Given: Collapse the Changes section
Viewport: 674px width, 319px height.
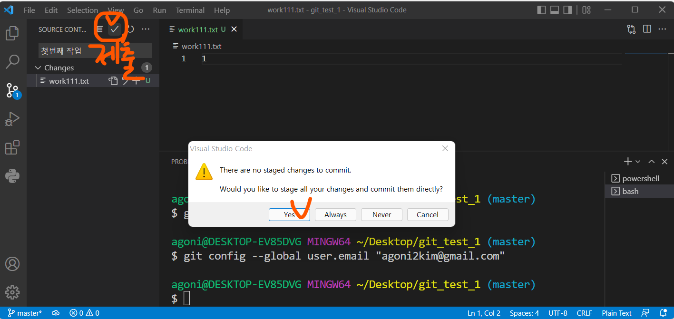Looking at the screenshot, I should [38, 68].
